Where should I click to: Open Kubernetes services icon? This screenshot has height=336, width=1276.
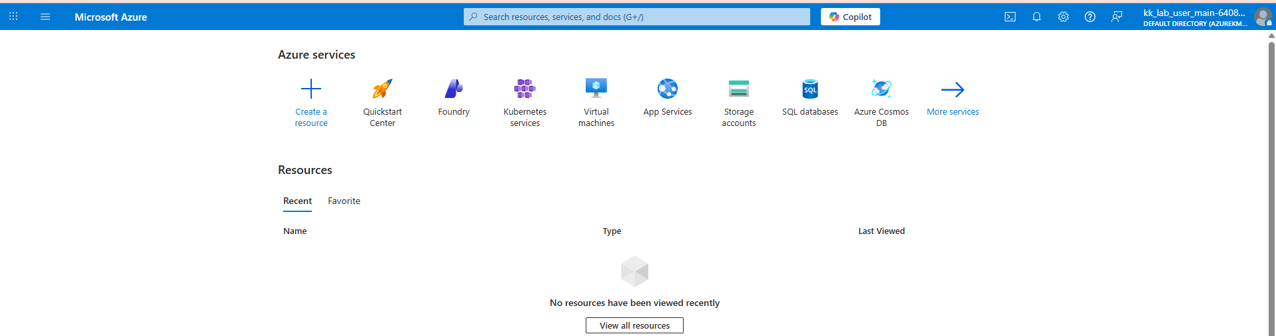(x=525, y=89)
